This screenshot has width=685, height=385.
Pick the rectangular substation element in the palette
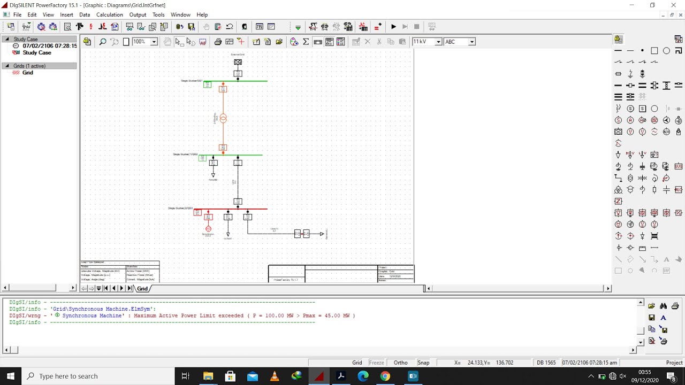pos(654,51)
